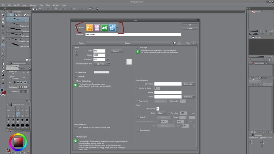Click the blue work type icon
Viewport: 274px width, 154px height.
[112, 28]
